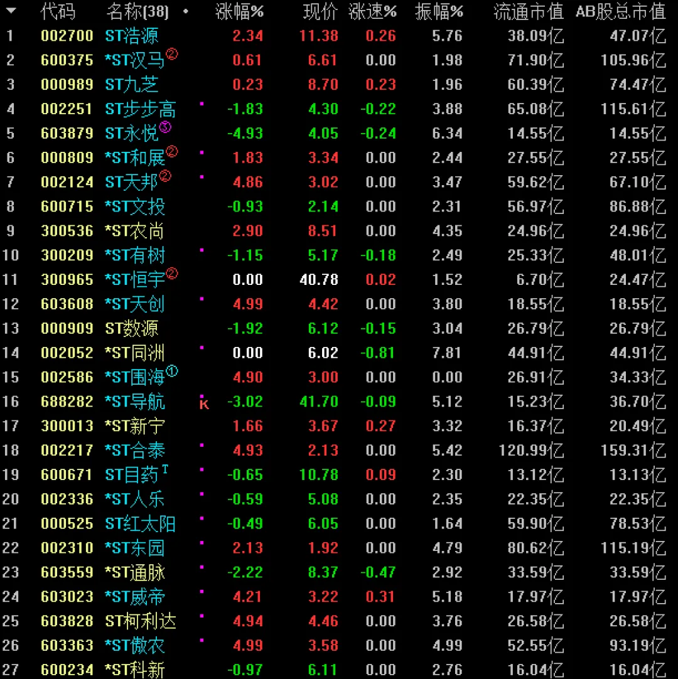Click current price 40.78 in *ST恒宇 row
This screenshot has height=679, width=678.
(x=318, y=280)
